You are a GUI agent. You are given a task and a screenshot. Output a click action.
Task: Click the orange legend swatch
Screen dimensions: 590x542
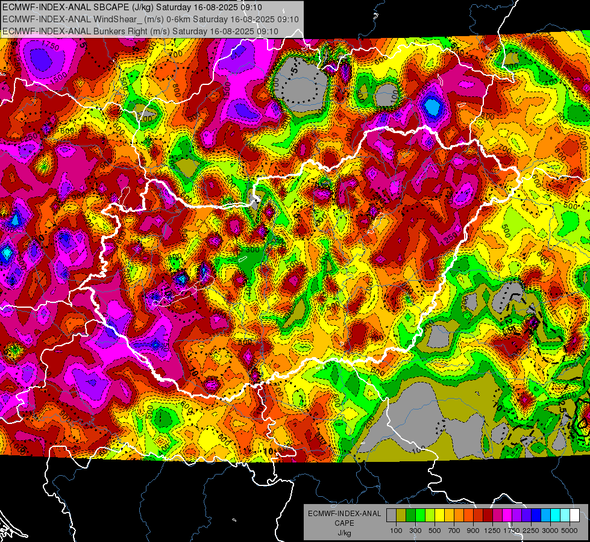(x=459, y=515)
